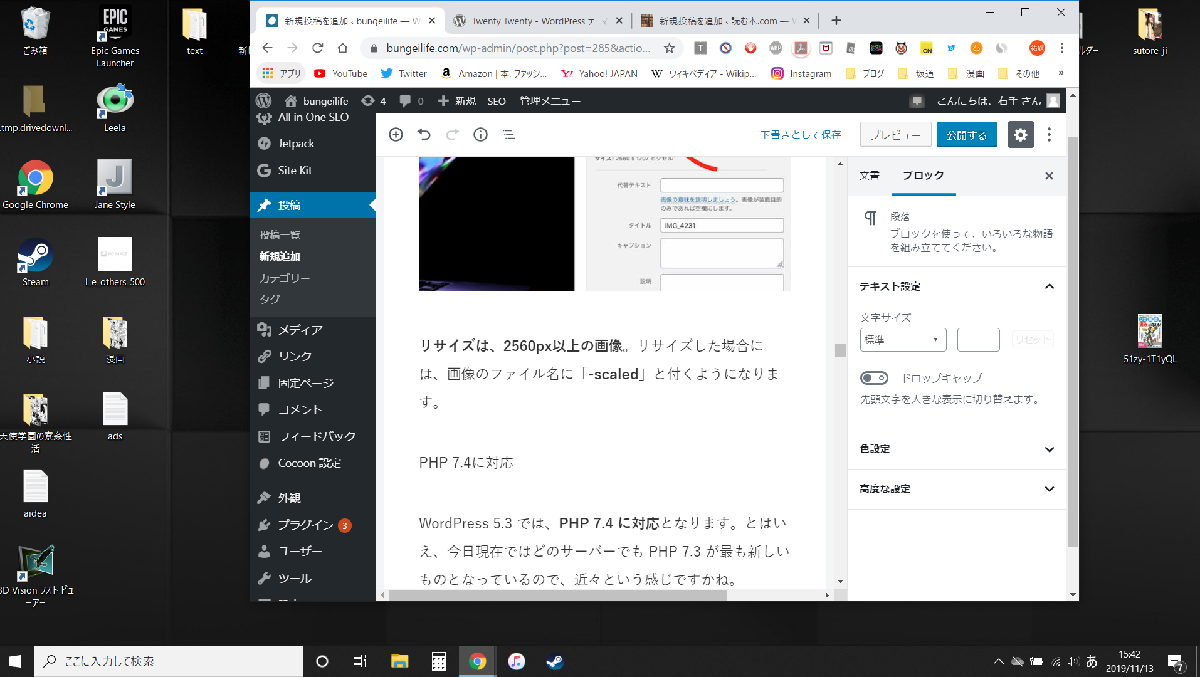Open the editor more options menu

click(1049, 135)
